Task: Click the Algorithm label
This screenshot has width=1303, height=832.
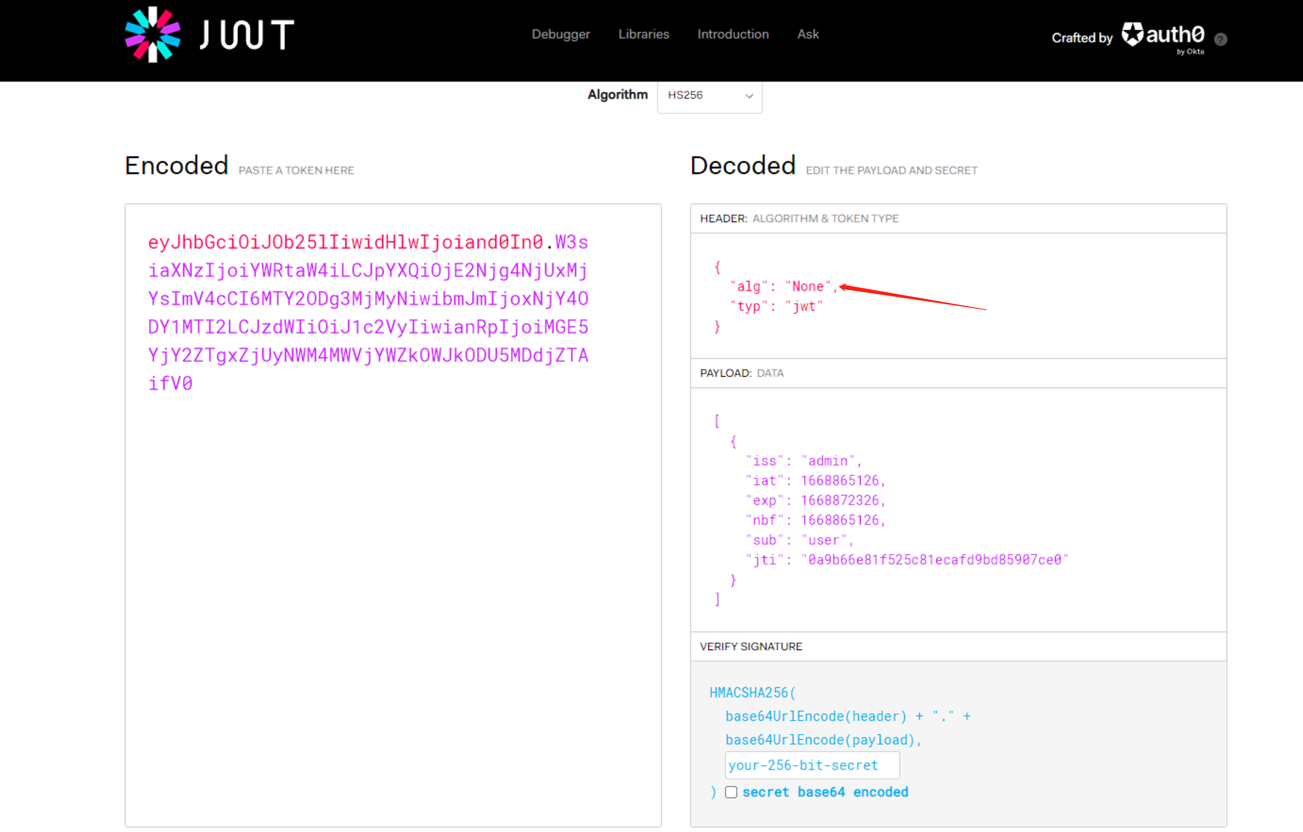Action: click(x=617, y=95)
